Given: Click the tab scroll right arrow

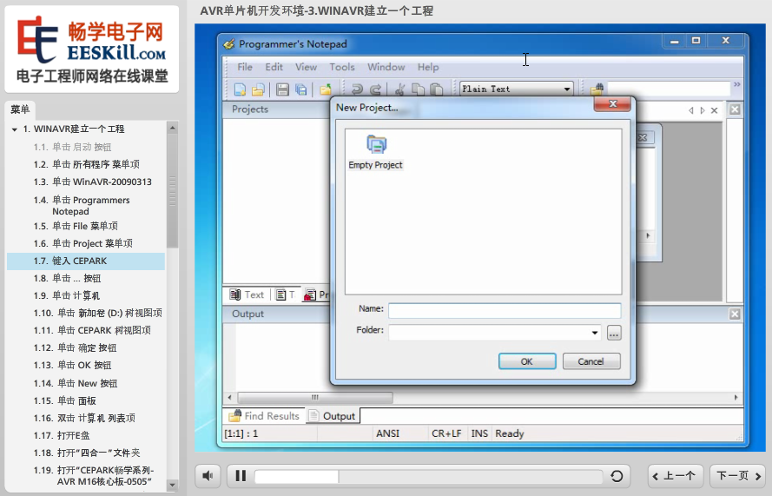Looking at the screenshot, I should [x=703, y=110].
